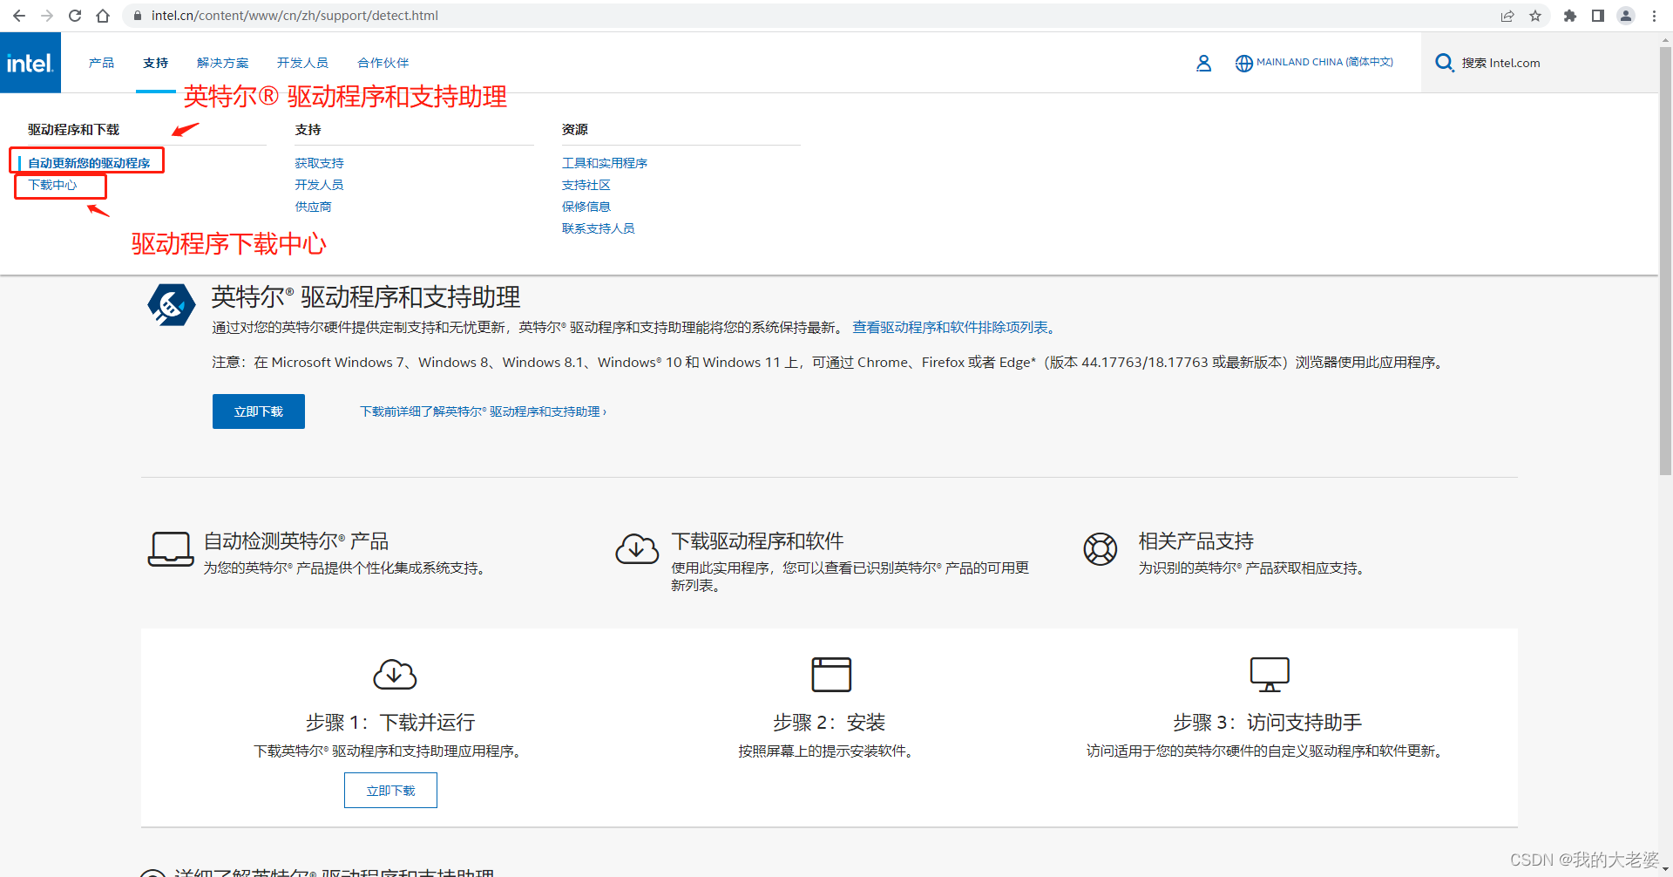Viewport: 1673px width, 877px height.
Task: Click the lifebuoy icon beside 相关产品支持
Action: pyautogui.click(x=1101, y=549)
